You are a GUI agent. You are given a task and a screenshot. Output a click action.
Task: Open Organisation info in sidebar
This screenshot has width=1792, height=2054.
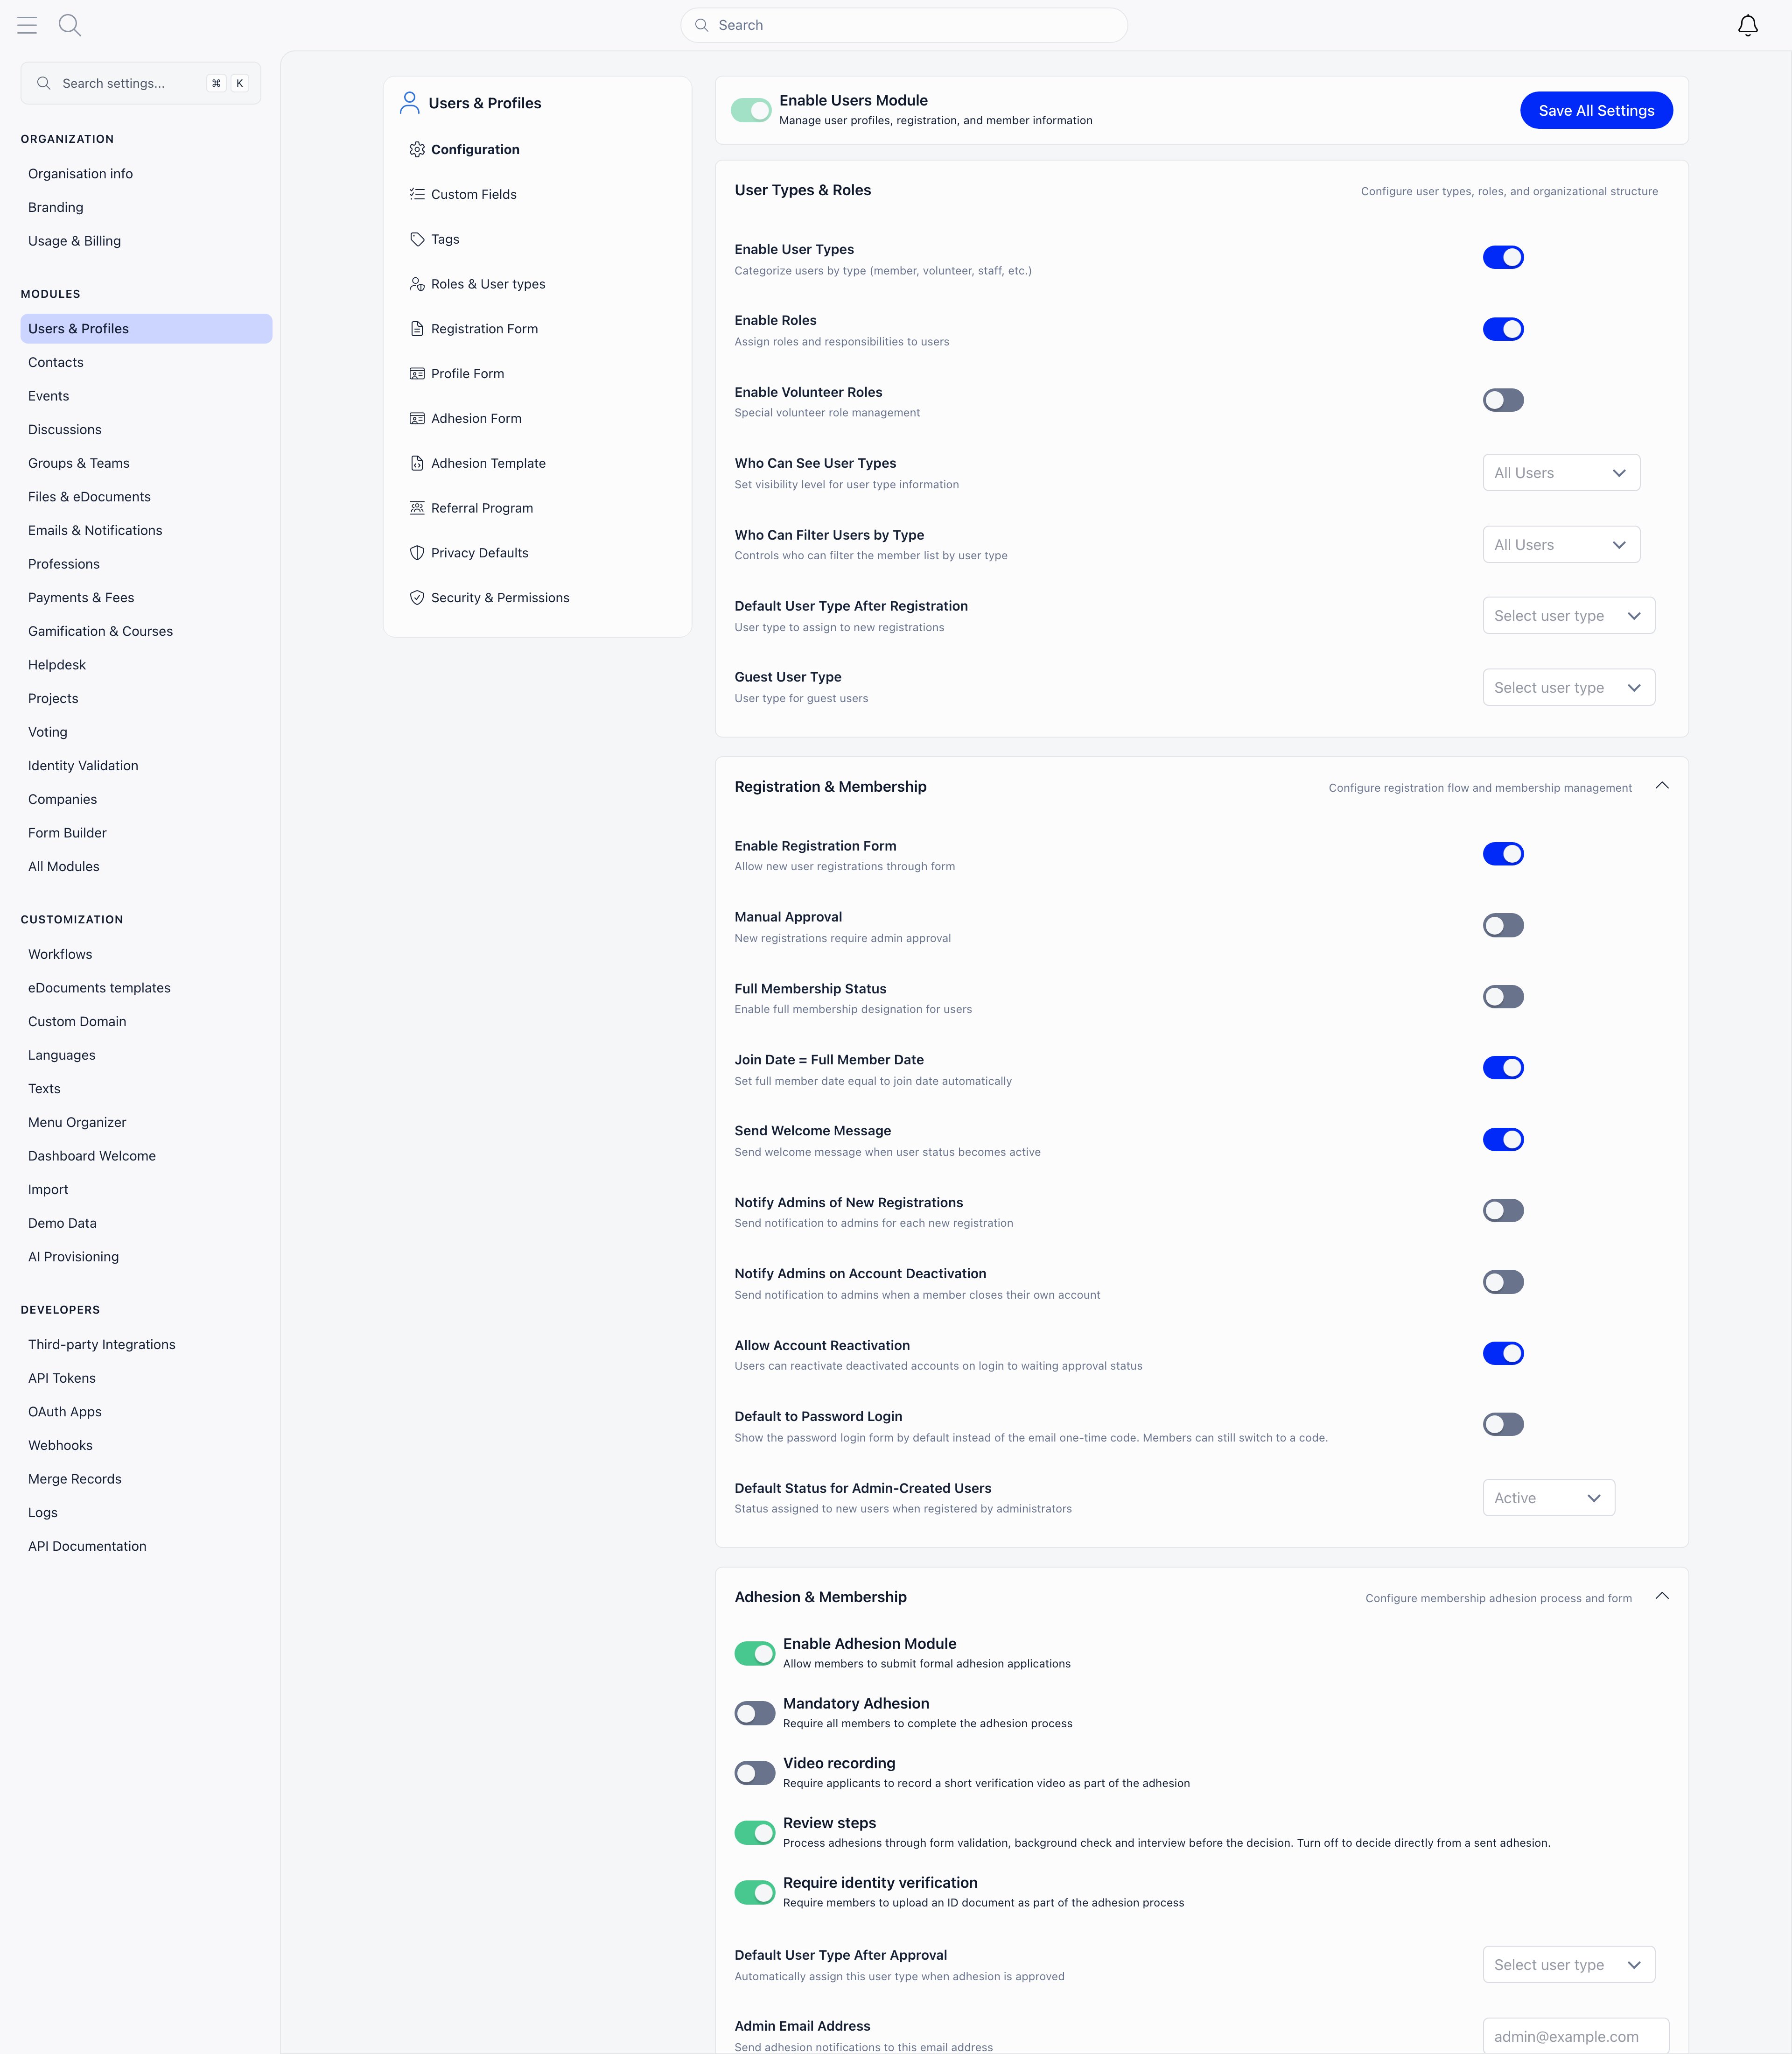coord(80,174)
